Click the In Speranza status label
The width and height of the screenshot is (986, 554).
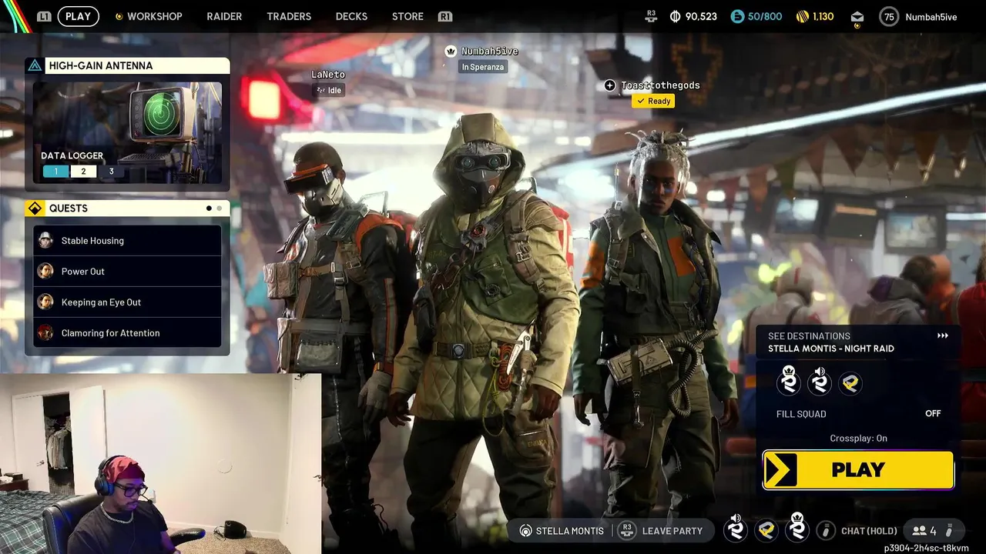pyautogui.click(x=483, y=67)
